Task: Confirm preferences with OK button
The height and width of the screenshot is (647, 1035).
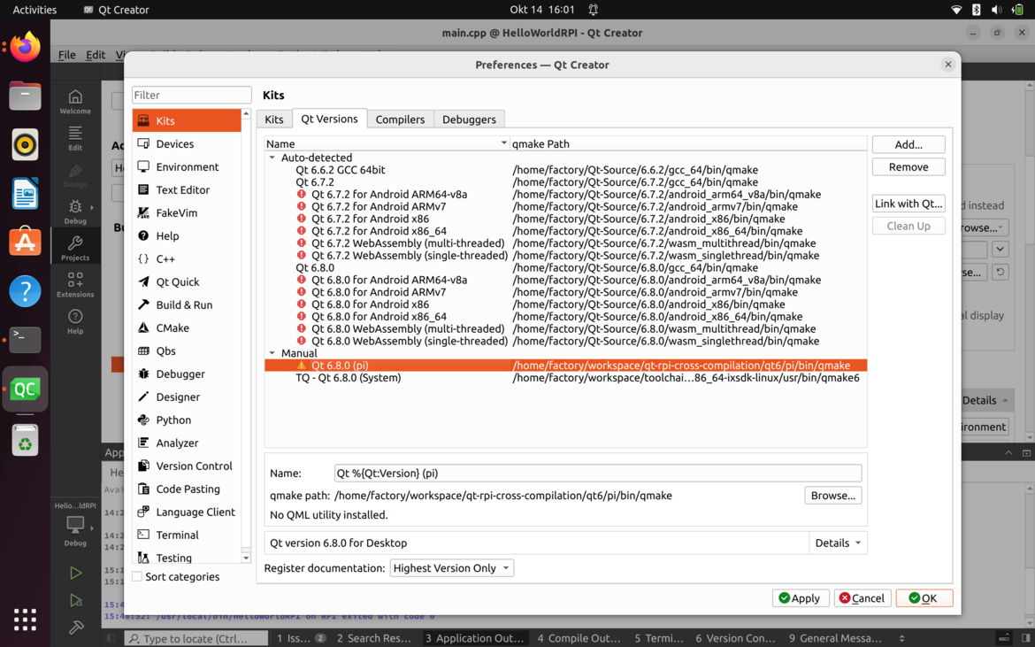Action: [924, 598]
